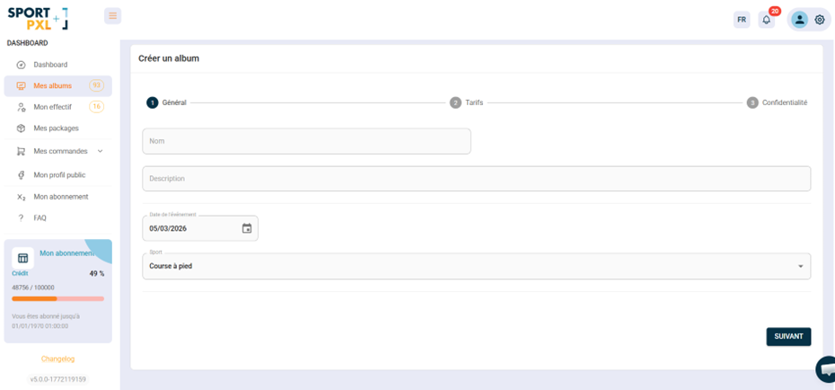Expand the Mes commandes submenu
This screenshot has height=390, width=835.
click(x=100, y=151)
